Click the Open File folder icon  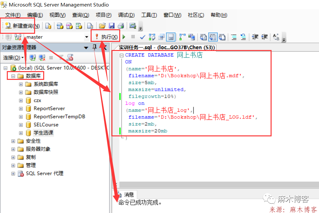tap(102, 26)
